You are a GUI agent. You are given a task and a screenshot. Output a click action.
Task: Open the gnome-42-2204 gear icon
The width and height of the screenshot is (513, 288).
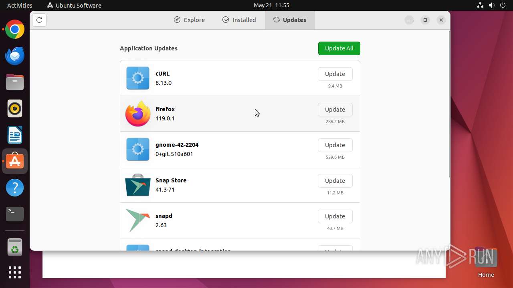(138, 149)
